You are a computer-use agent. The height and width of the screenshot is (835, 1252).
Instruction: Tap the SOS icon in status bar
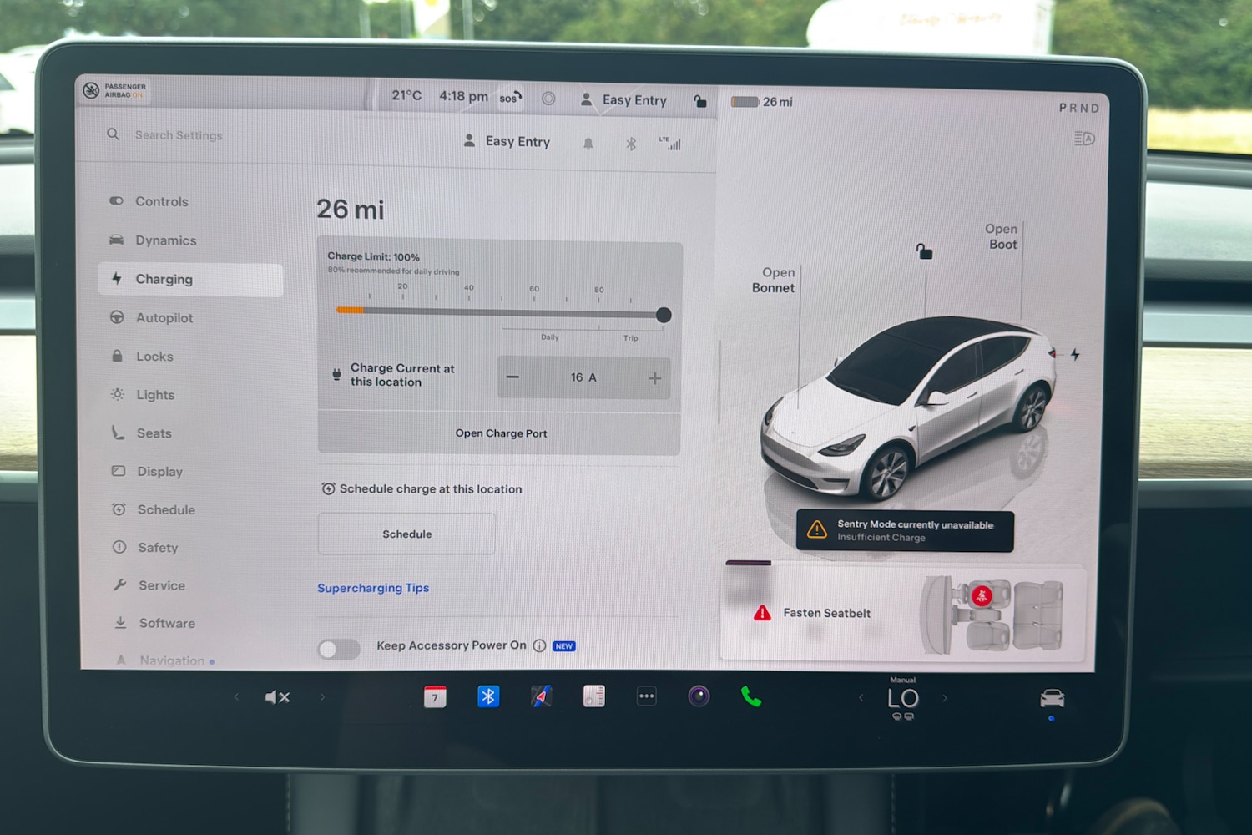tap(510, 98)
